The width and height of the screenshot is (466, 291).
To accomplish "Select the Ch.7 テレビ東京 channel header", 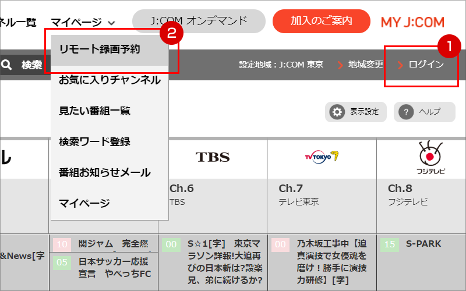I will click(322, 206).
